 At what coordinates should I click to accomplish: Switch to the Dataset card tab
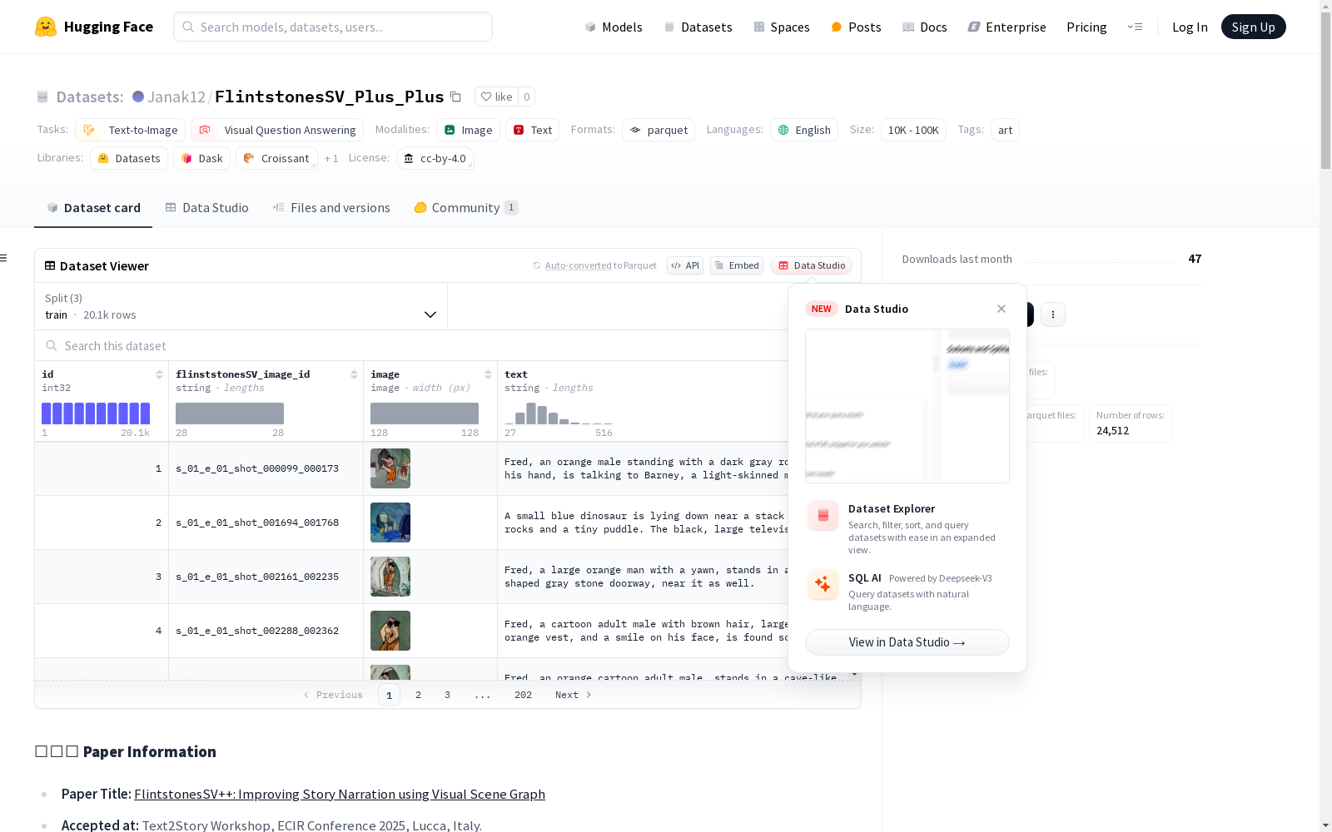(x=93, y=208)
